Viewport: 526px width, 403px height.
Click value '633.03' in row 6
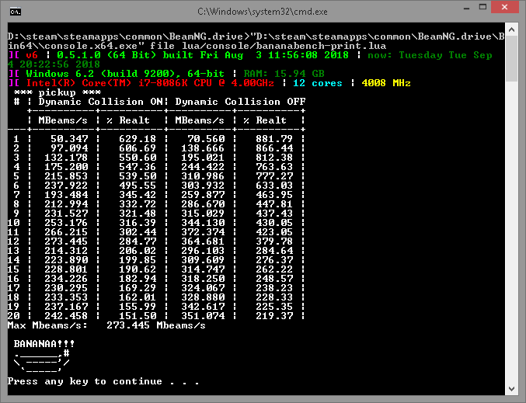pyautogui.click(x=274, y=186)
